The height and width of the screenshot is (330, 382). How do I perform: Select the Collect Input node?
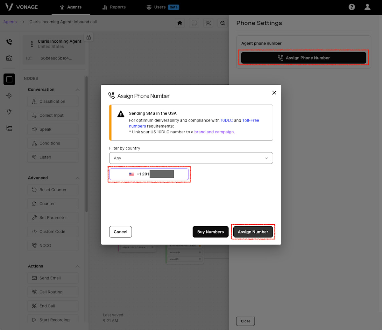53,115
